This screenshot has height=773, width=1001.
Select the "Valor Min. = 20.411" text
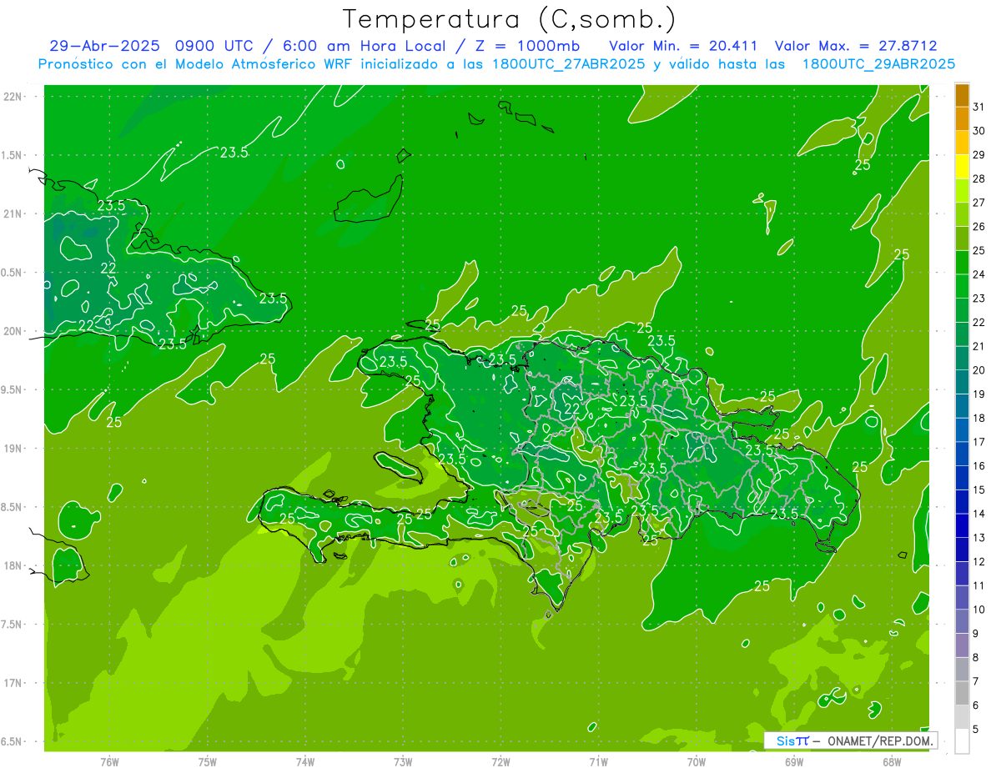tap(684, 46)
